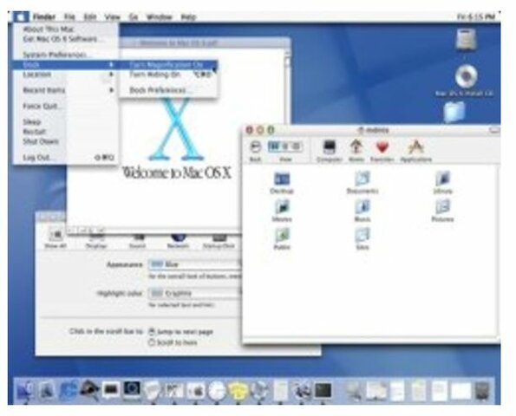
Task: Open the dark terminal-like icon in the Dock
Action: (x=323, y=391)
